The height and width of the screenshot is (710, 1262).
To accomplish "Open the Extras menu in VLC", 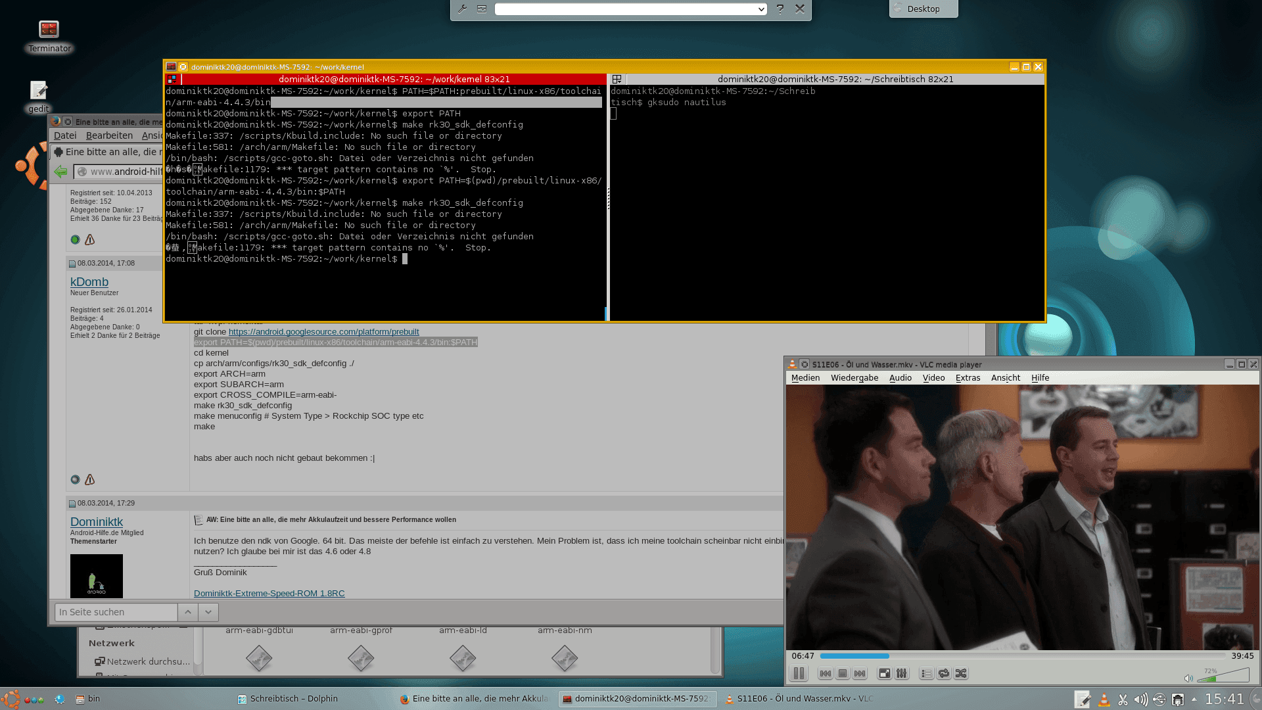I will 968,377.
